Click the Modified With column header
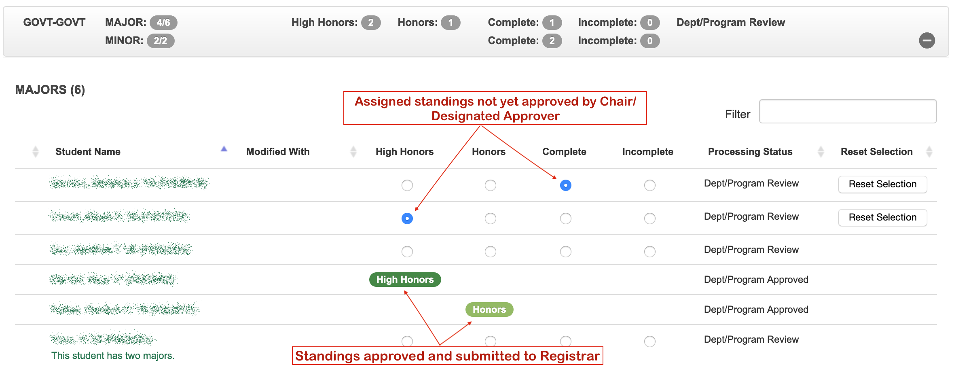Image resolution: width=956 pixels, height=369 pixels. pyautogui.click(x=278, y=152)
